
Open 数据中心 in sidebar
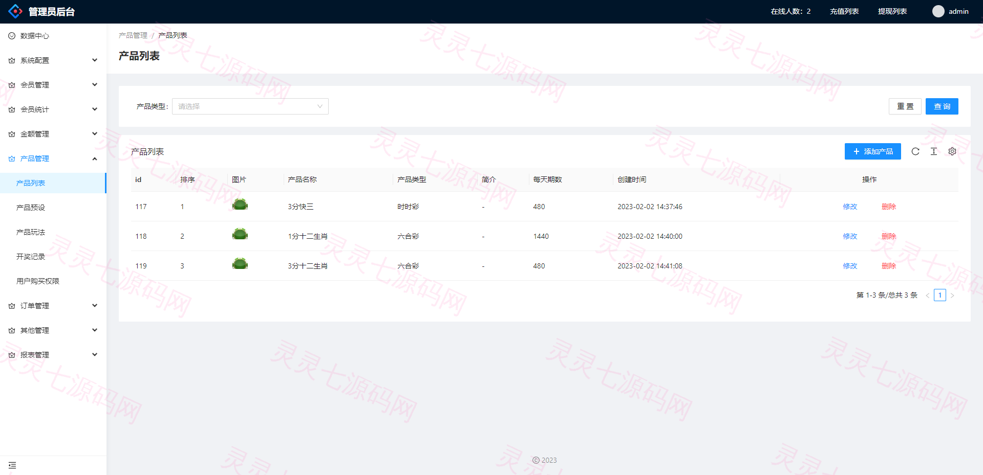click(x=53, y=36)
